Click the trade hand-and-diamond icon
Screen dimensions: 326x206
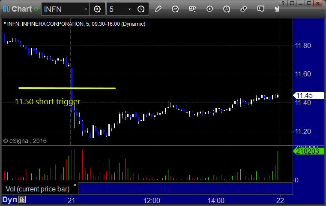[x=244, y=9]
